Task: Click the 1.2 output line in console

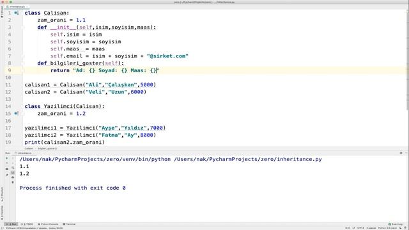Action: point(24,174)
